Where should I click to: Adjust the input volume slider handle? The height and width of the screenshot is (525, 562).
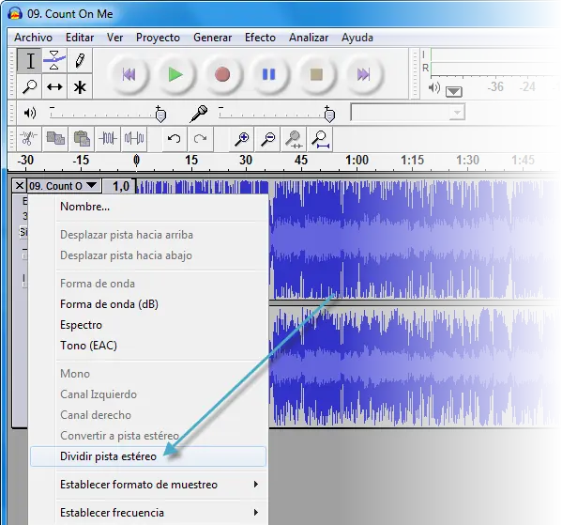329,115
